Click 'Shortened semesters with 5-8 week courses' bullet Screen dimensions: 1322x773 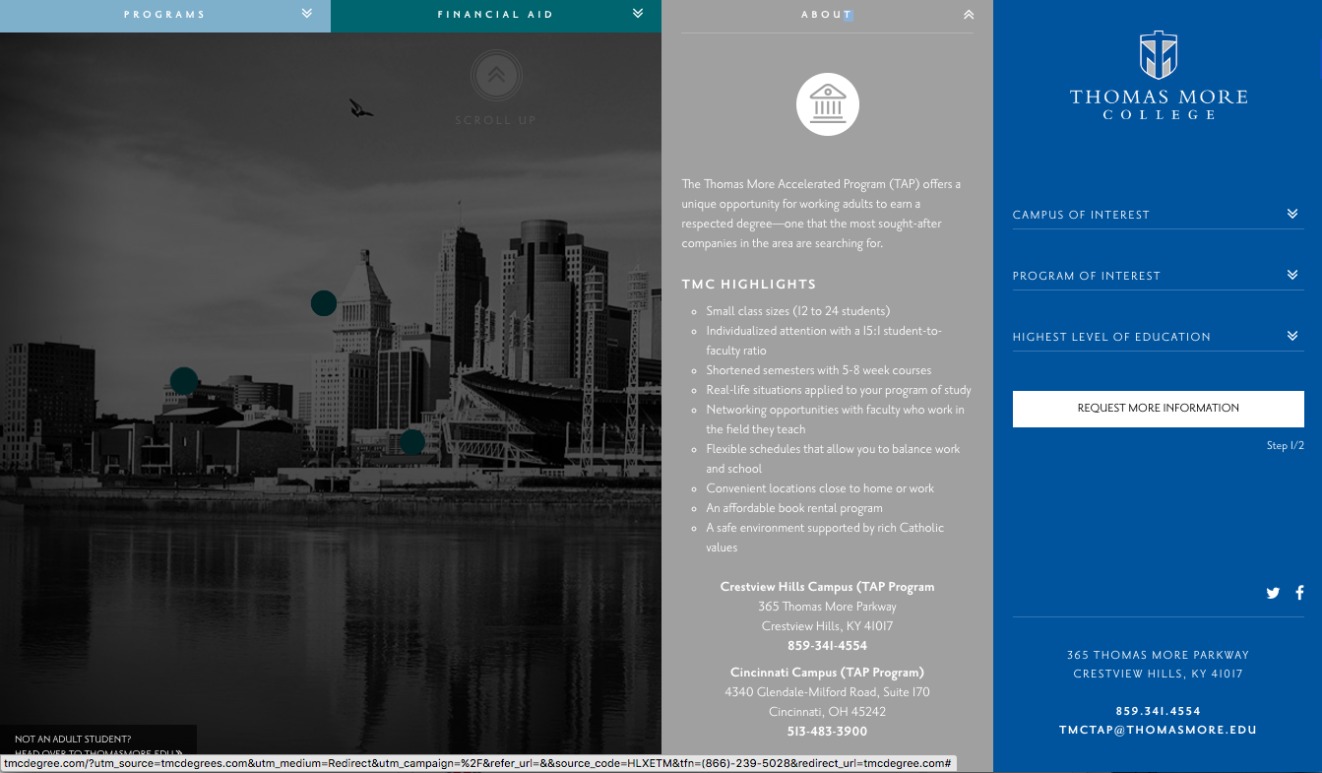coord(819,370)
